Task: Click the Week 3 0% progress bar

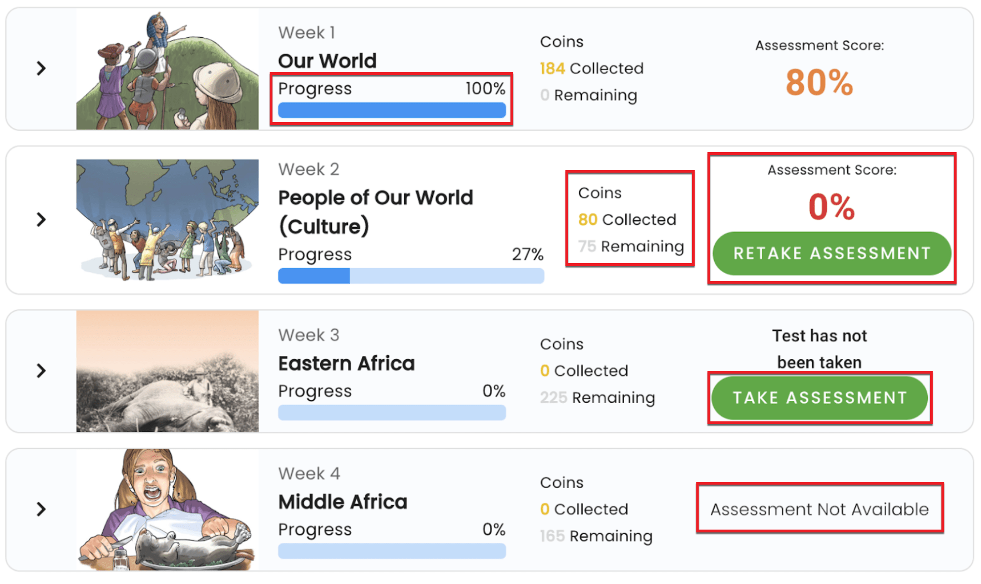Action: coord(392,412)
